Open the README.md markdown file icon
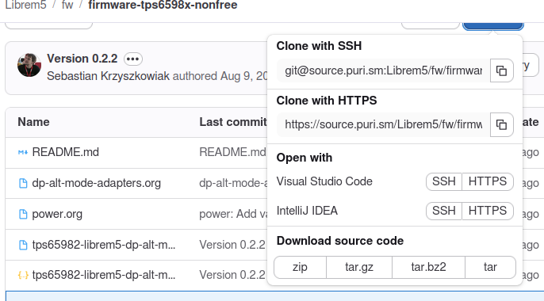The height and width of the screenshot is (301, 544). click(x=23, y=152)
